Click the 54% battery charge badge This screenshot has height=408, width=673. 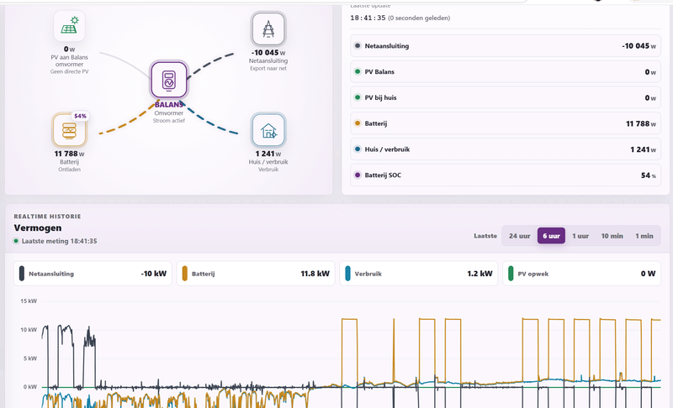click(x=80, y=116)
